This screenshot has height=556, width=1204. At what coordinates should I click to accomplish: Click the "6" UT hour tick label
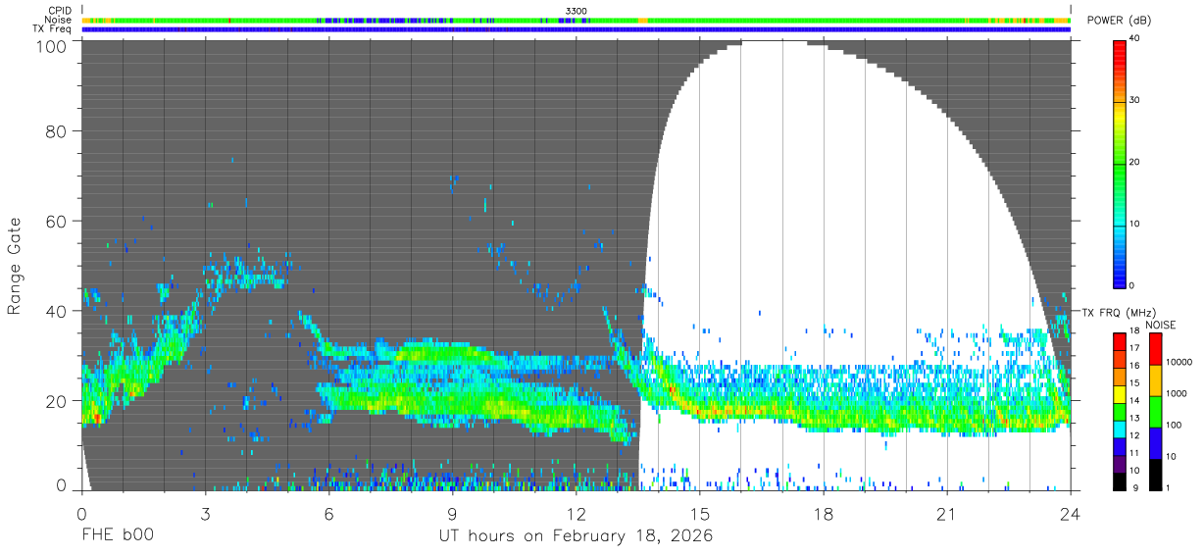click(328, 514)
